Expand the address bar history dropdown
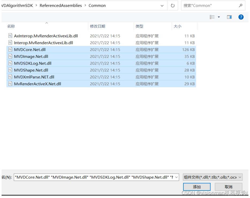250x198 pixels. (162, 6)
